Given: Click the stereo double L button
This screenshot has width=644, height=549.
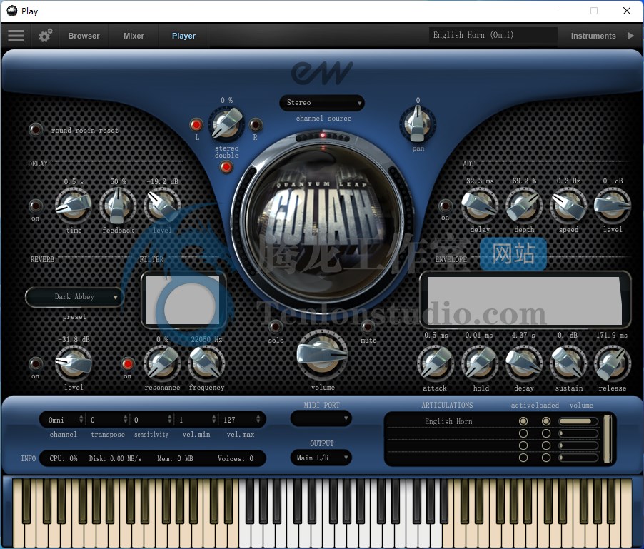Looking at the screenshot, I should [x=196, y=126].
